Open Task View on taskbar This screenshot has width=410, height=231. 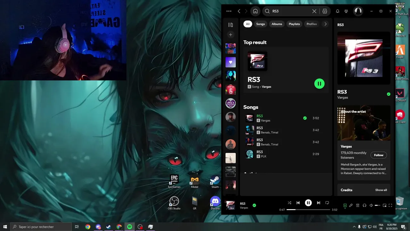pos(77,227)
